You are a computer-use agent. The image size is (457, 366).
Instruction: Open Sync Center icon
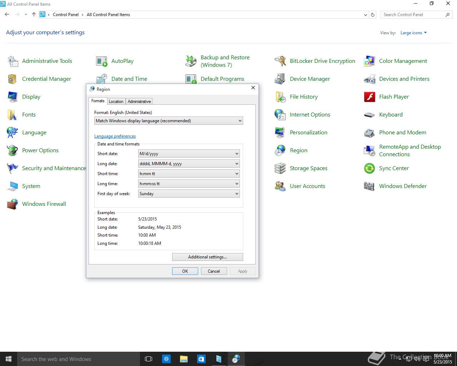pyautogui.click(x=370, y=168)
